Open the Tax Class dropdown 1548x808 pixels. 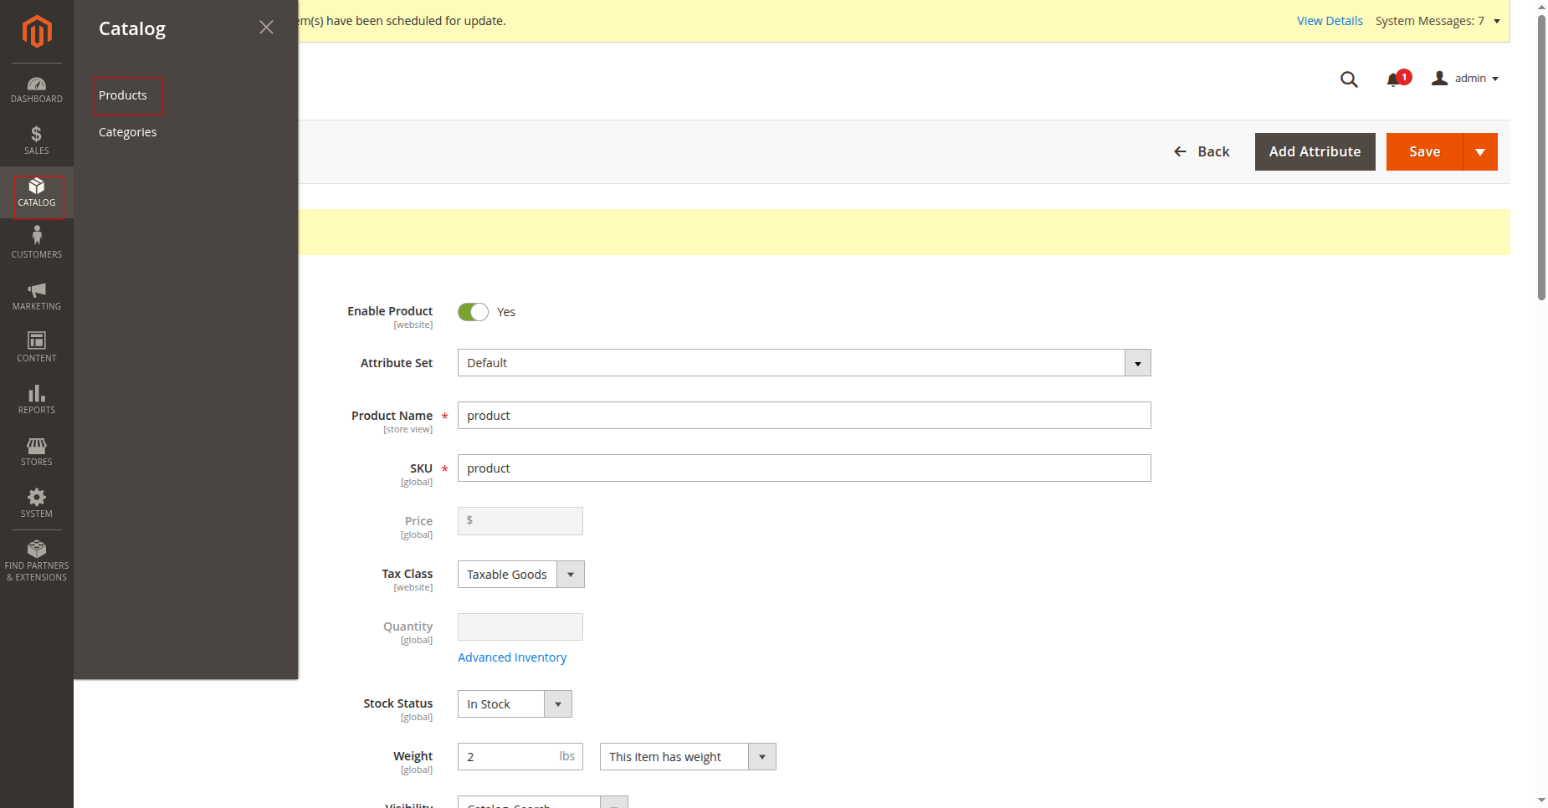[520, 575]
